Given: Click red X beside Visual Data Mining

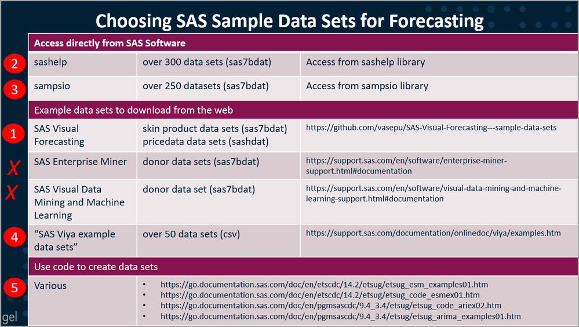Looking at the screenshot, I should pos(12,192).
